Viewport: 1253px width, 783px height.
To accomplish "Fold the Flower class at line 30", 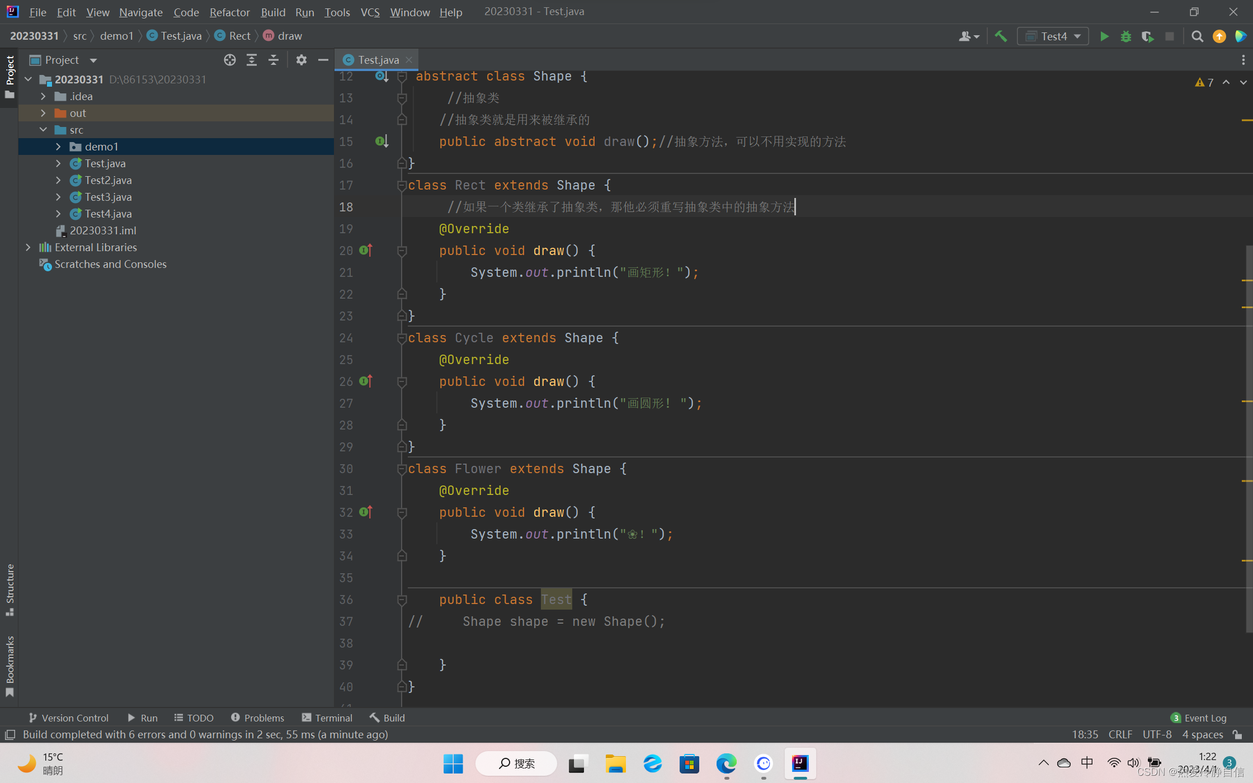I will [x=401, y=469].
